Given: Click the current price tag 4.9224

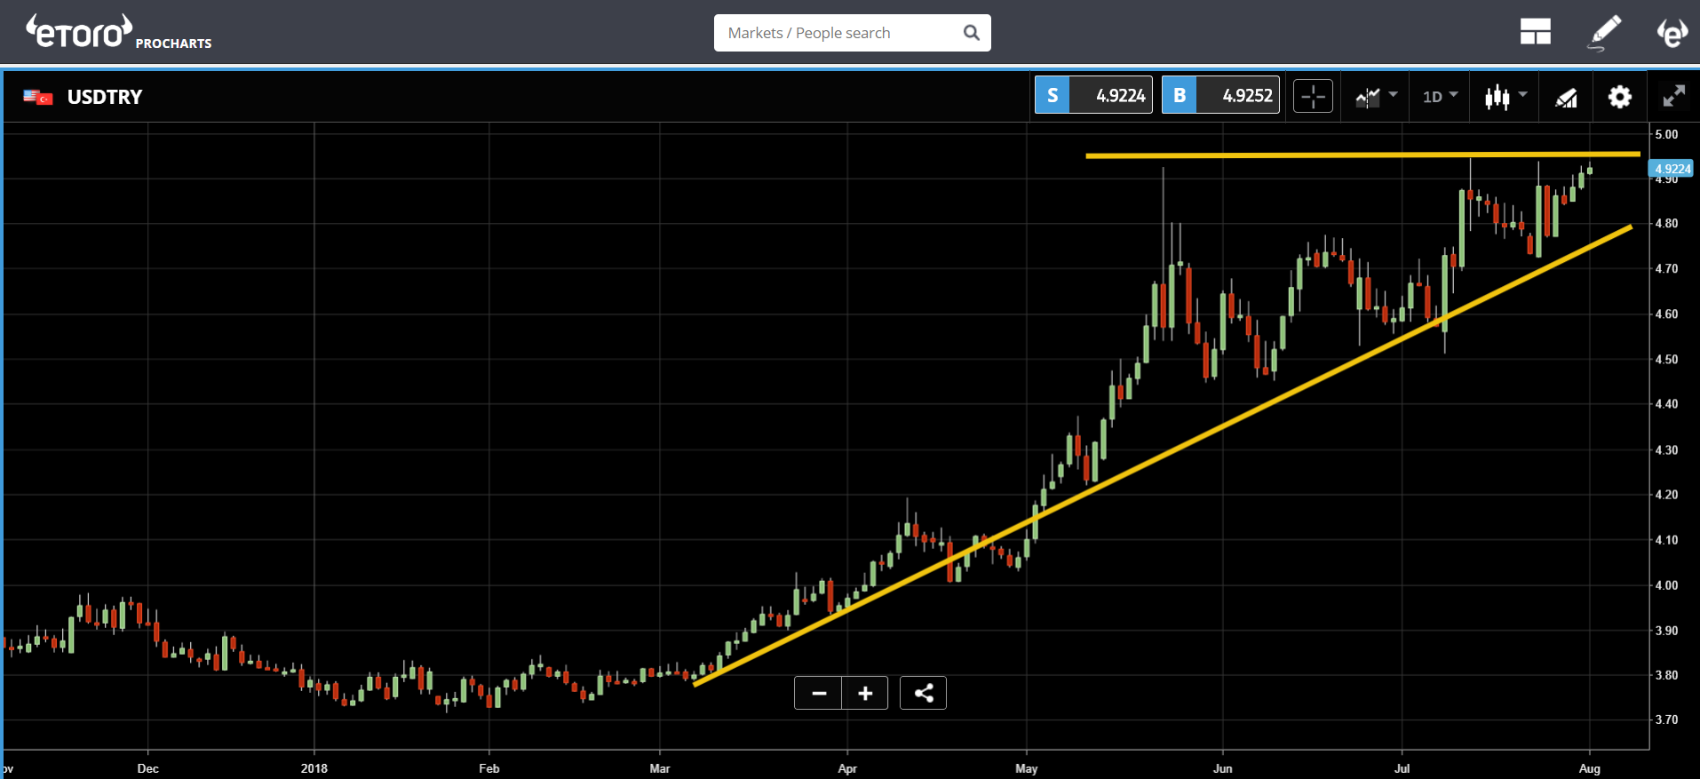Looking at the screenshot, I should click(x=1671, y=169).
